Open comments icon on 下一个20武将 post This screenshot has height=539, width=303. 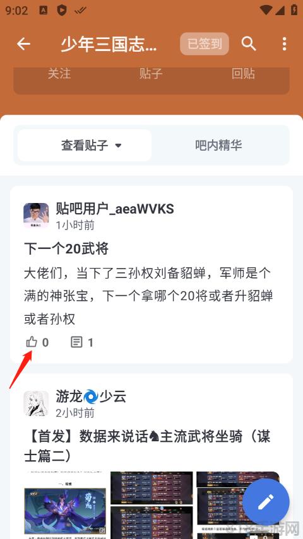coord(76,342)
